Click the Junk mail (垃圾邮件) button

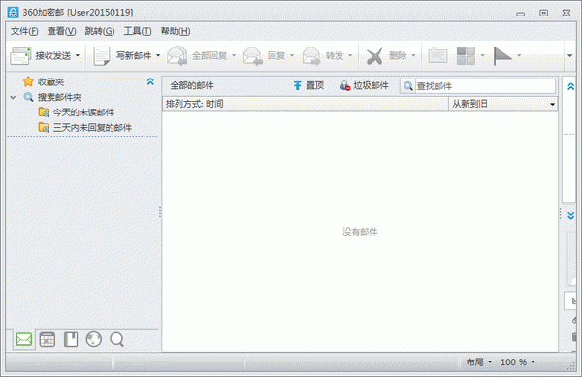364,85
